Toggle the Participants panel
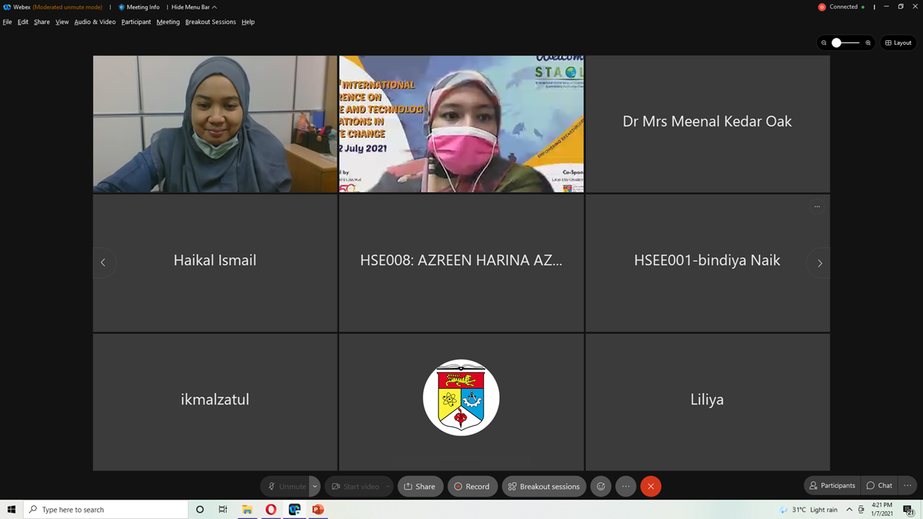This screenshot has width=923, height=519. click(x=831, y=486)
